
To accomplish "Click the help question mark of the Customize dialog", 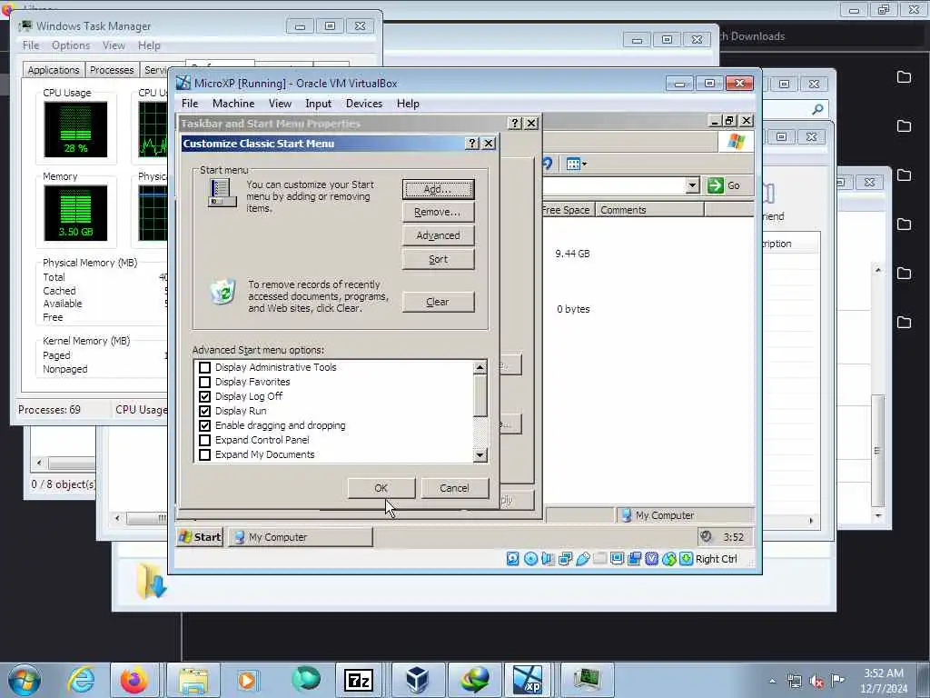I will point(472,143).
